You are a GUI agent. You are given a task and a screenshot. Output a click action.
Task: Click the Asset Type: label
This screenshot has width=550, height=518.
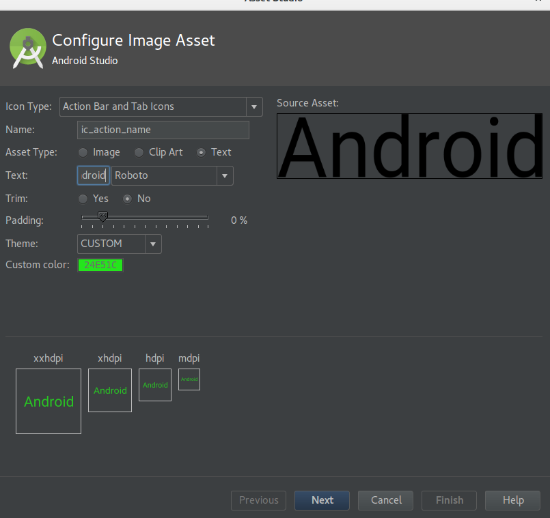pos(31,152)
